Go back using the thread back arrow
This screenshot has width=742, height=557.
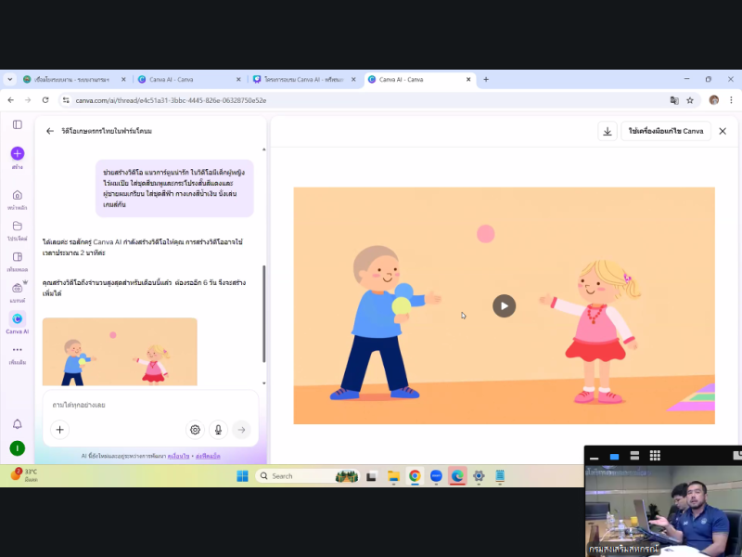pos(50,131)
